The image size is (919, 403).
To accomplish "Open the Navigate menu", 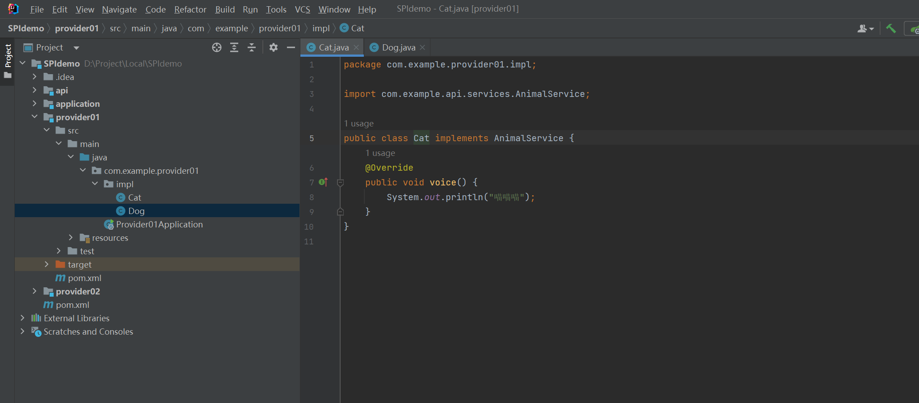I will pos(119,9).
